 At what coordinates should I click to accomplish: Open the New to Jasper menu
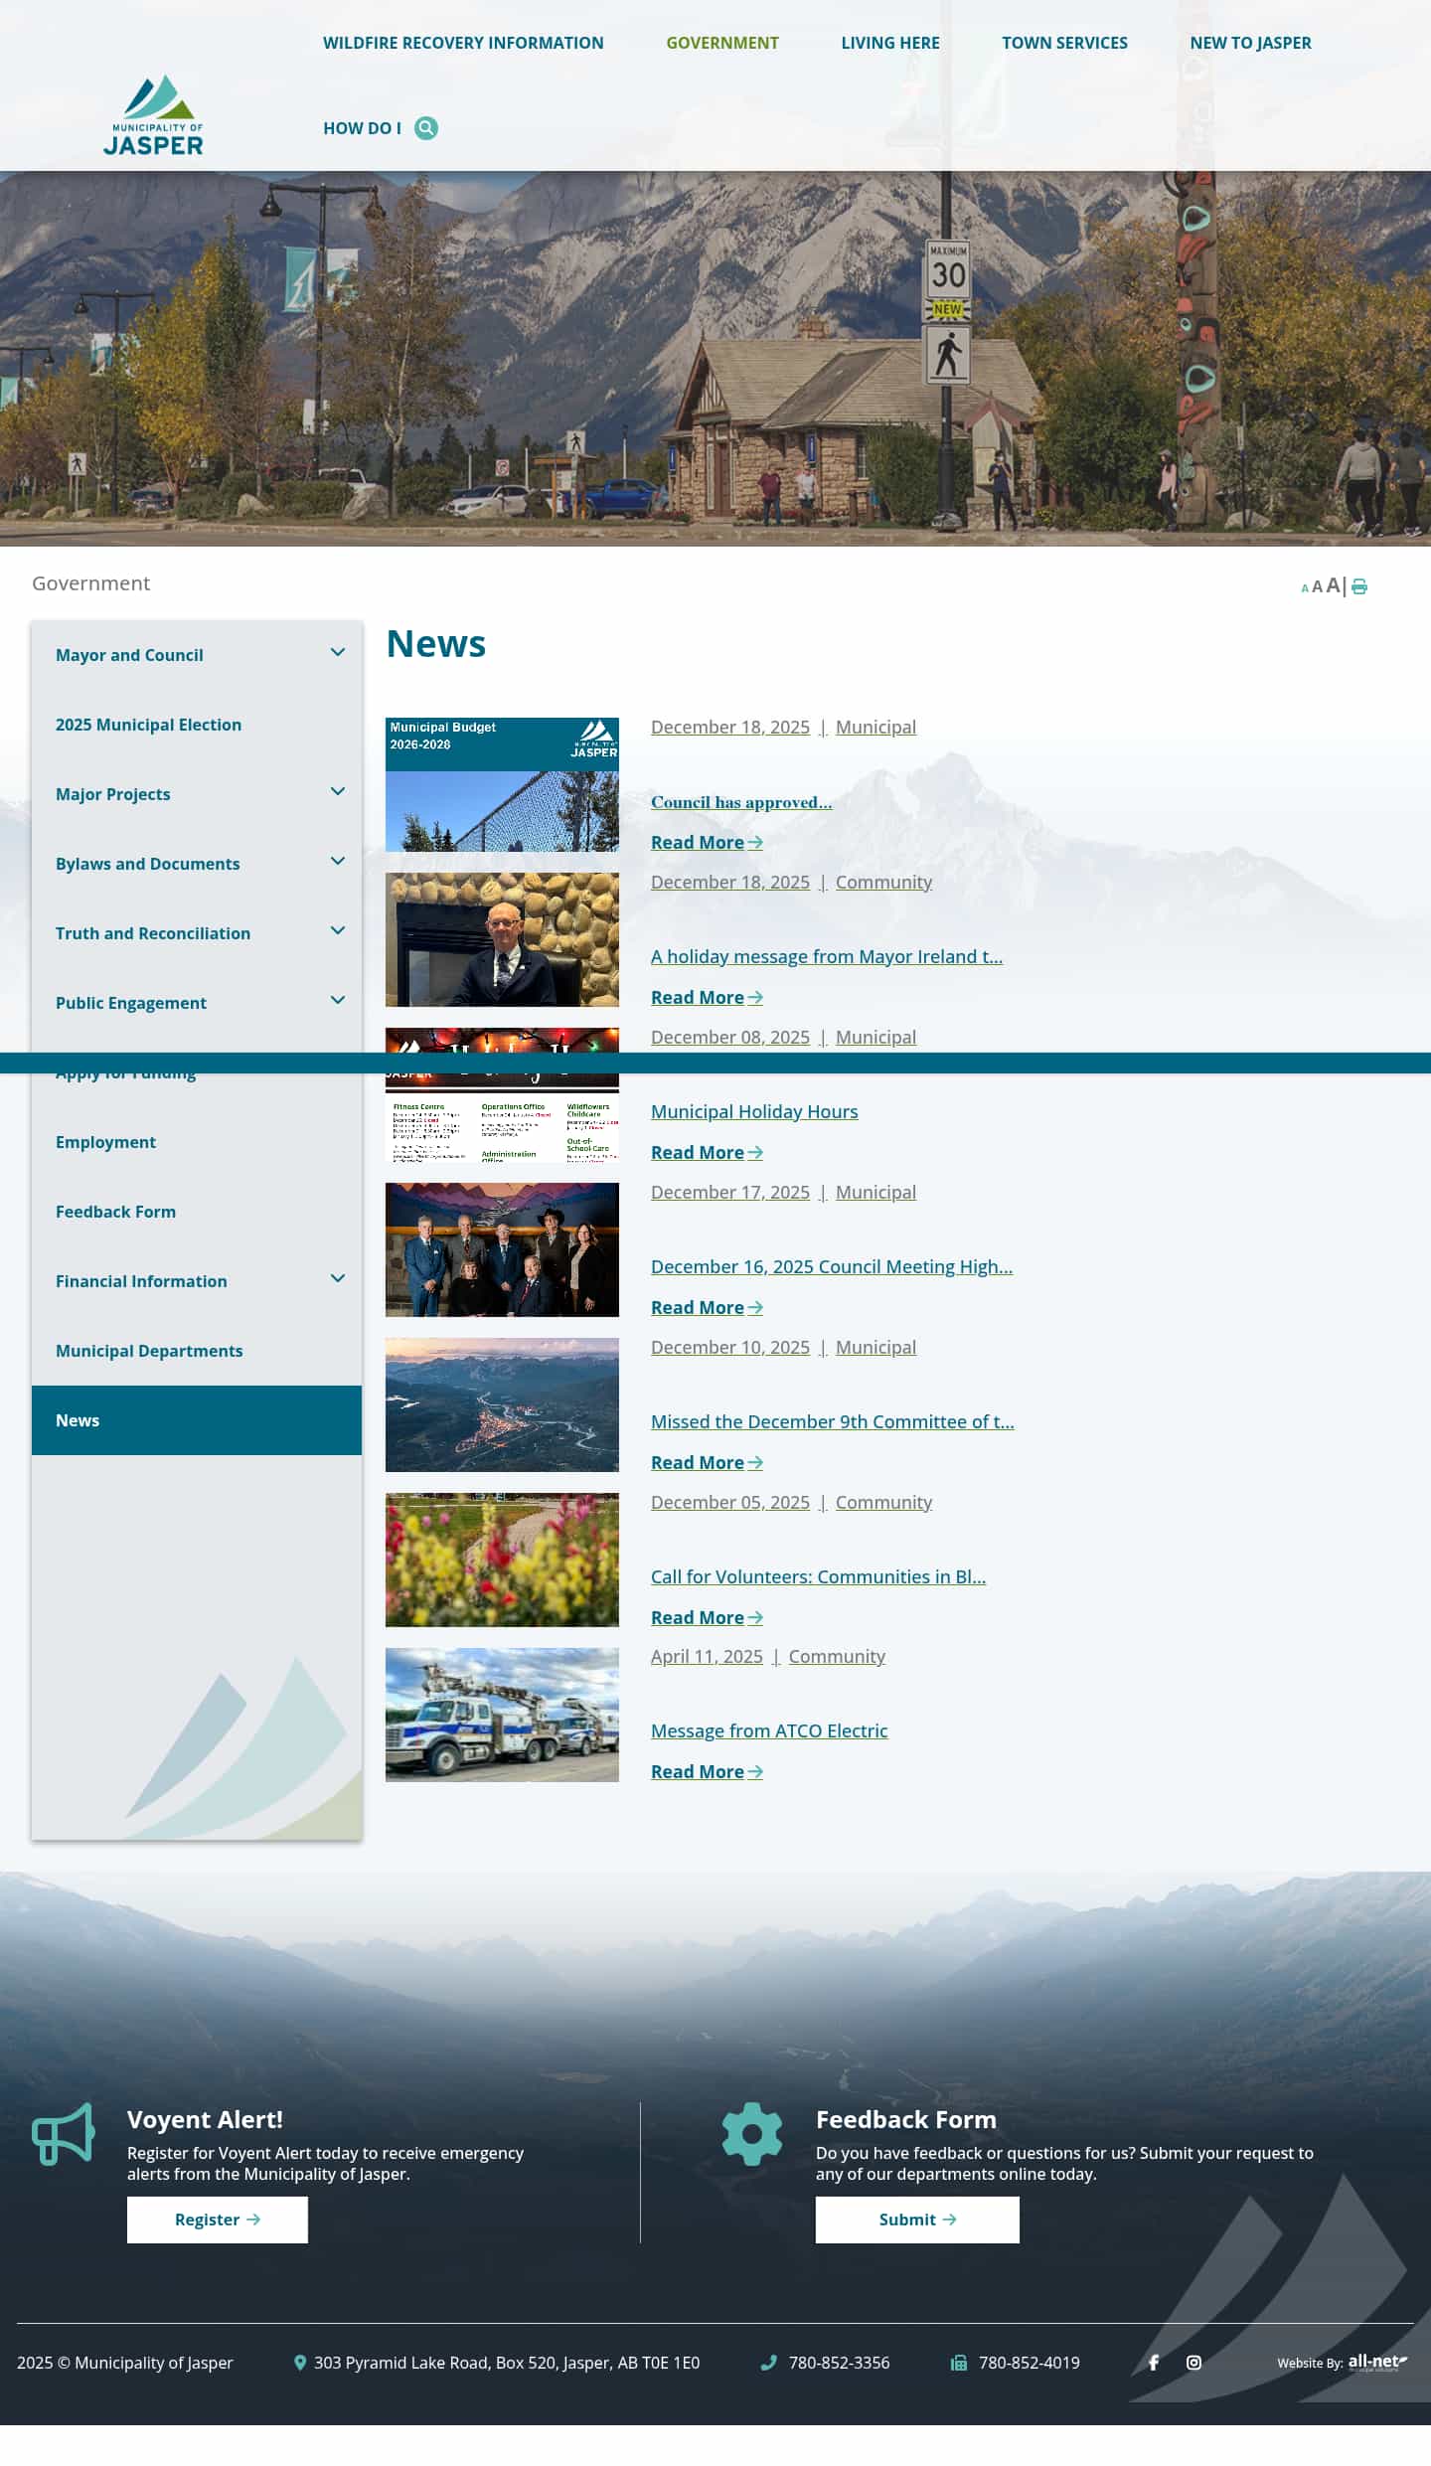click(x=1251, y=43)
